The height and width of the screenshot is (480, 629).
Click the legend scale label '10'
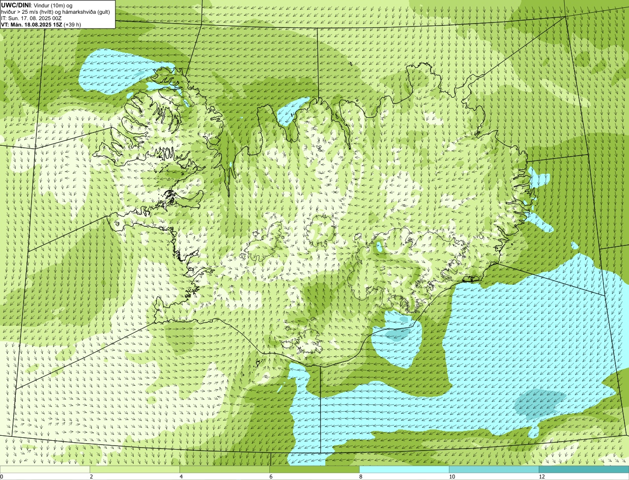452,477
